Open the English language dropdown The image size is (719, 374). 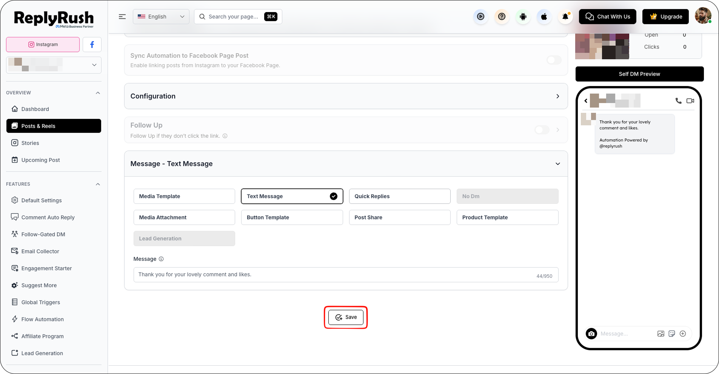(161, 17)
